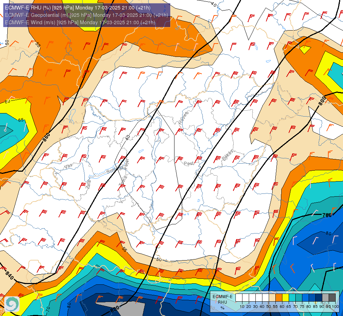Pick the medium blue 80–85 legend swatch
343x316 pixels.
[x=312, y=298]
